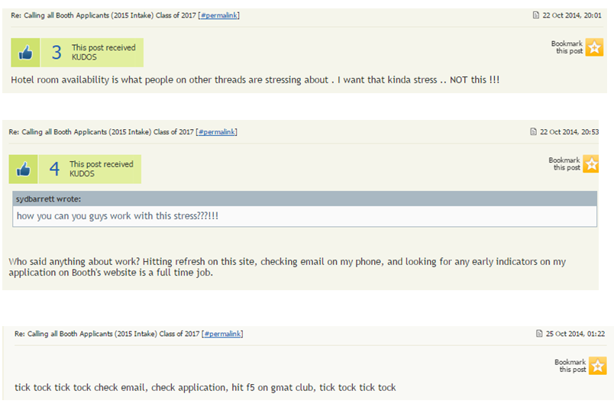Open permalink of the 20:53 post
This screenshot has height=404, width=614.
(216, 132)
